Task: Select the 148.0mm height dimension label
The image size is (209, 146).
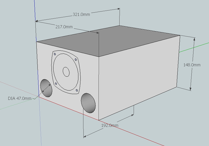Action: (192, 65)
